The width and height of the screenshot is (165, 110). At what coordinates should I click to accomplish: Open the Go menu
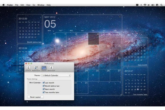pos(34,5)
